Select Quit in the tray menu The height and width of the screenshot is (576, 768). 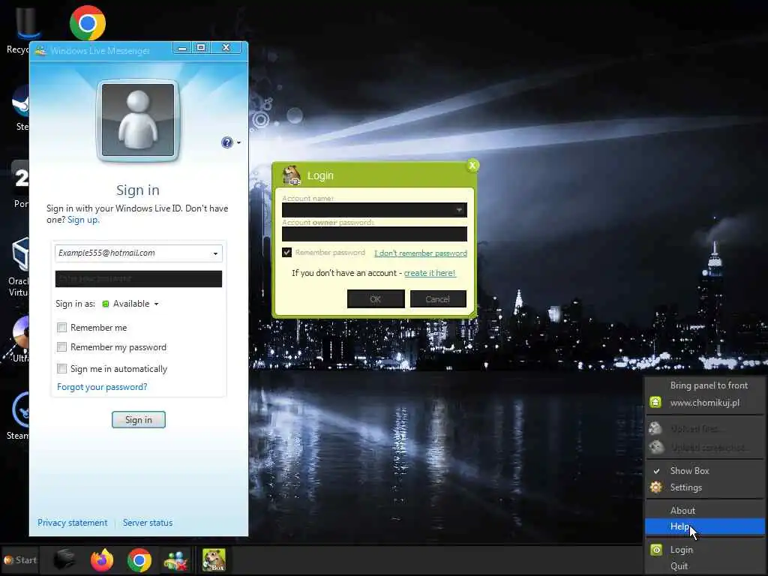(x=705, y=565)
